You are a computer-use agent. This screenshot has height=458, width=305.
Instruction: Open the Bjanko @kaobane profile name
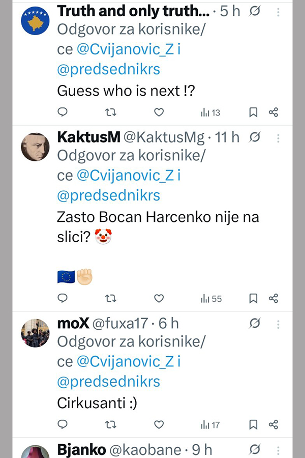81,450
